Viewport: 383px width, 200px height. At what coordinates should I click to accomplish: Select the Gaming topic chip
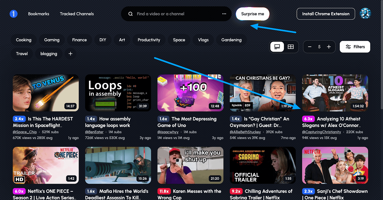click(52, 40)
